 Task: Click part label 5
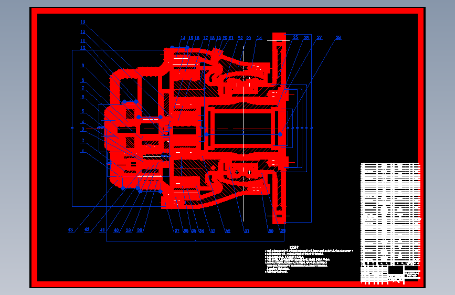pos(83,111)
